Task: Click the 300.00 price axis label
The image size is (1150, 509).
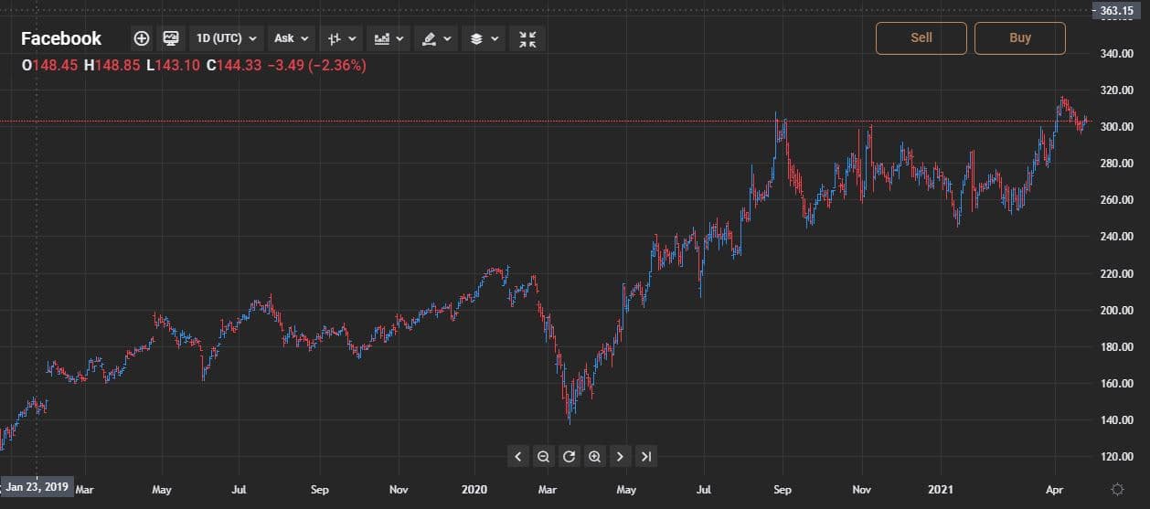Action: tap(1118, 127)
